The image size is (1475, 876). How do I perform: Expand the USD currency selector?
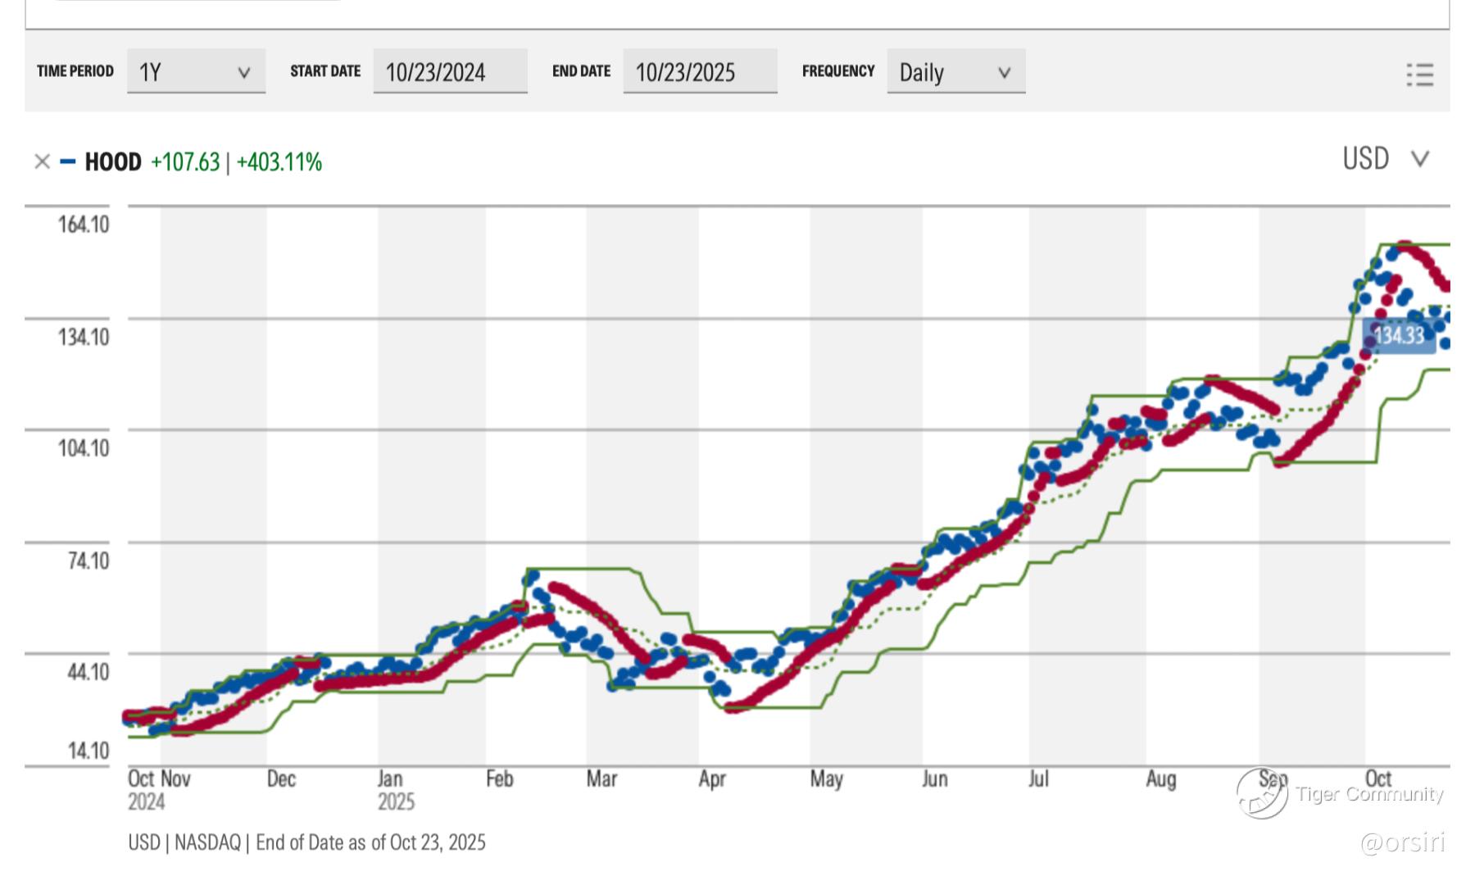(1386, 158)
